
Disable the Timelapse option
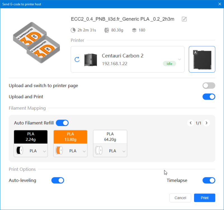[209, 180]
